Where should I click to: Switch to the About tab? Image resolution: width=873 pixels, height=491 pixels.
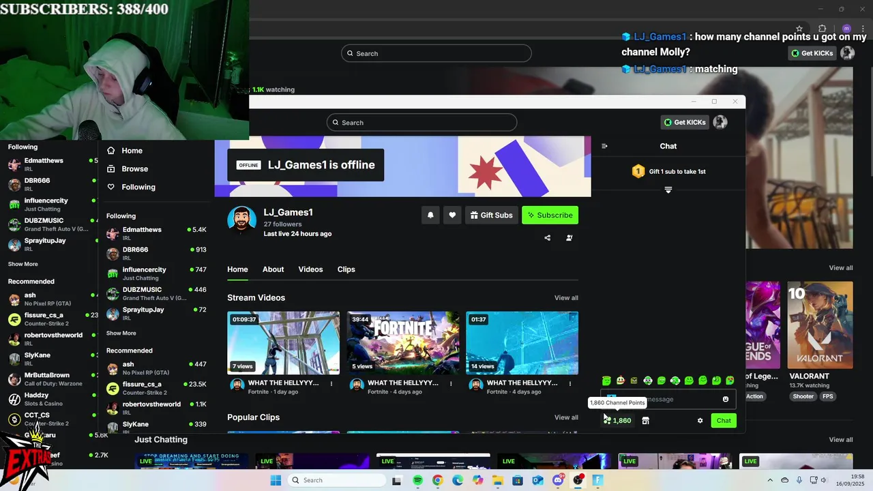tap(273, 269)
